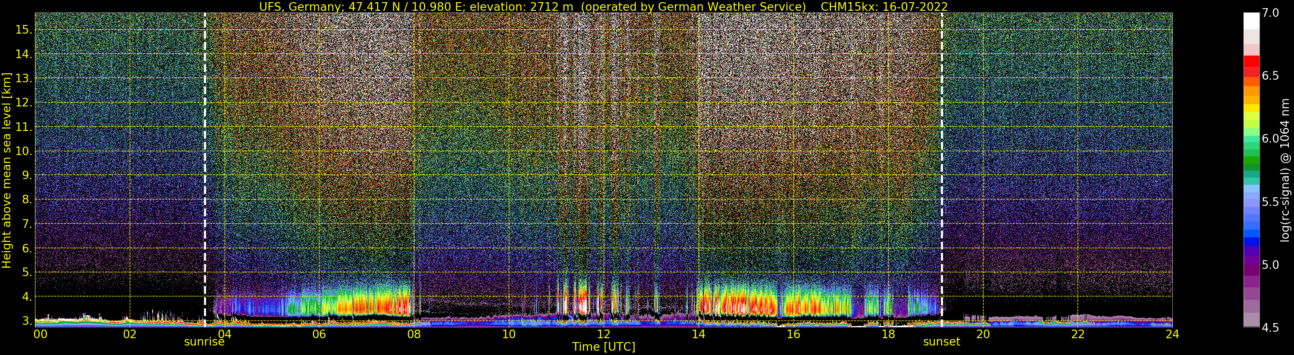
Task: Click the "06" time axis tick label
Action: pos(319,334)
